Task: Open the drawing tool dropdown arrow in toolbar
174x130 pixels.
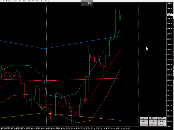Action: pos(6,1)
